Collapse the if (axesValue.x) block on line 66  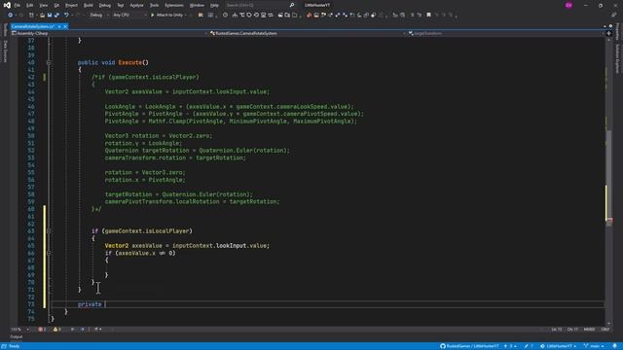pos(49,253)
